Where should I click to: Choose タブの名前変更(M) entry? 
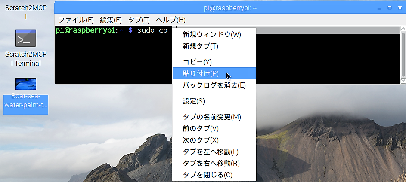[214, 117]
